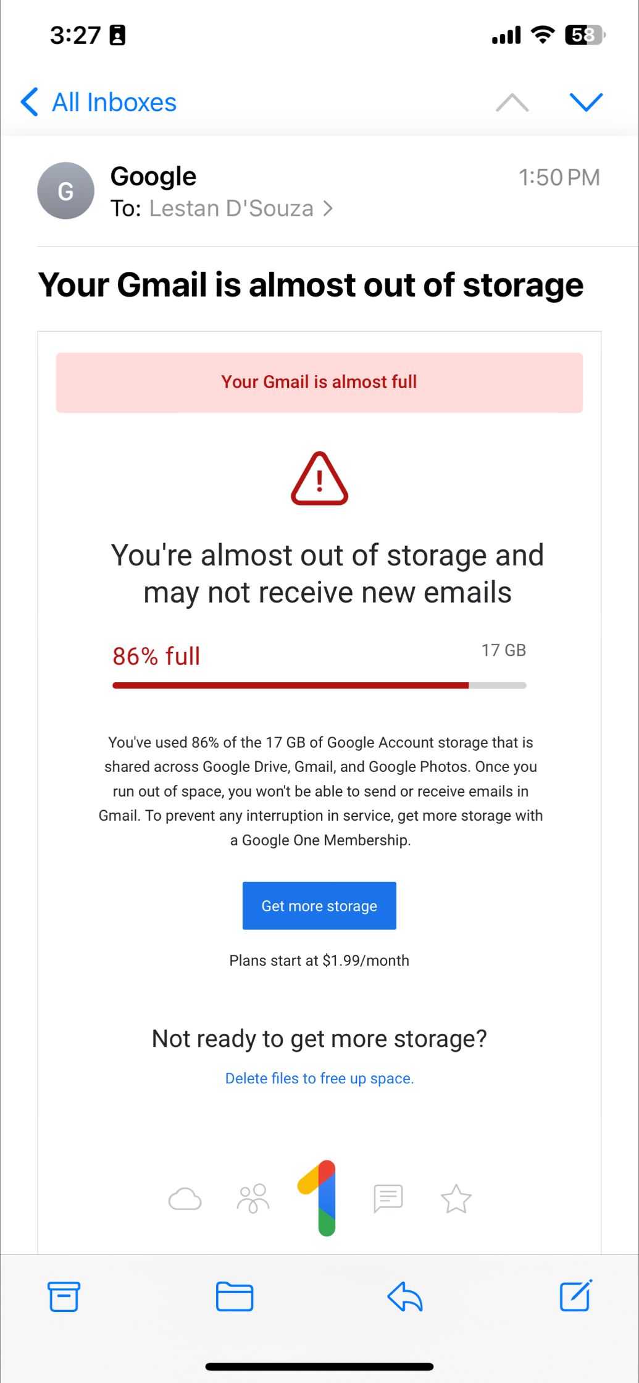Viewport: 639px width, 1383px height.
Task: Open the move-to-folder icon
Action: [235, 1296]
